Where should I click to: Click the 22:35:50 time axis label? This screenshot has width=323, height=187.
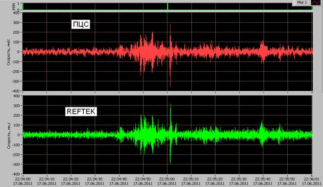click(x=287, y=179)
